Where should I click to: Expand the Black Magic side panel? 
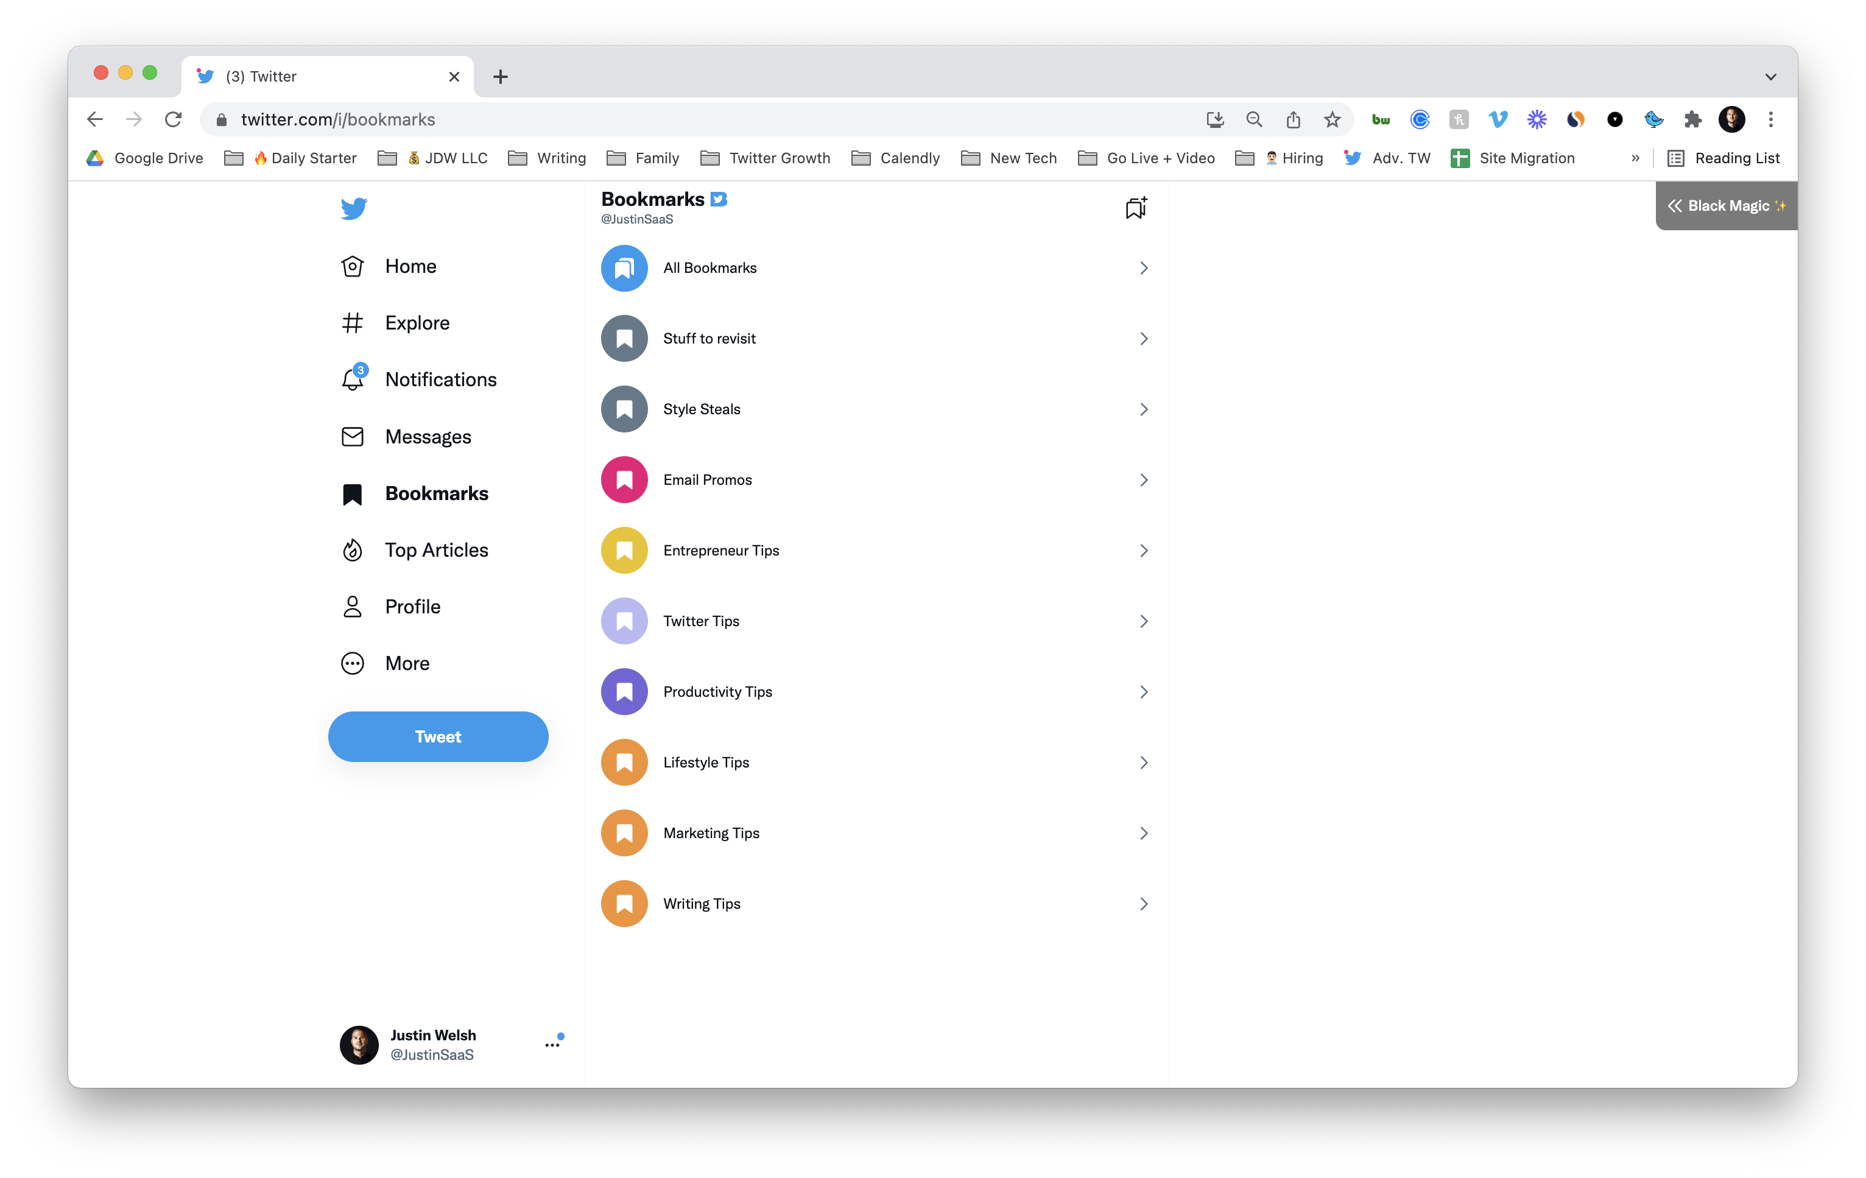1726,205
